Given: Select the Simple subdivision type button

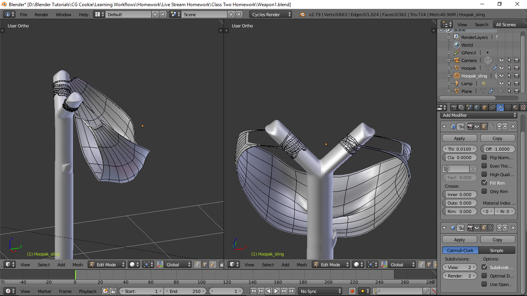Looking at the screenshot, I should tap(497, 251).
